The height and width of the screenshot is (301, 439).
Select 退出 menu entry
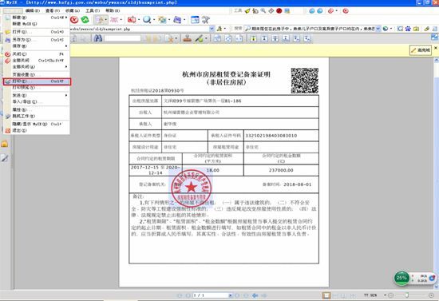tap(37, 130)
